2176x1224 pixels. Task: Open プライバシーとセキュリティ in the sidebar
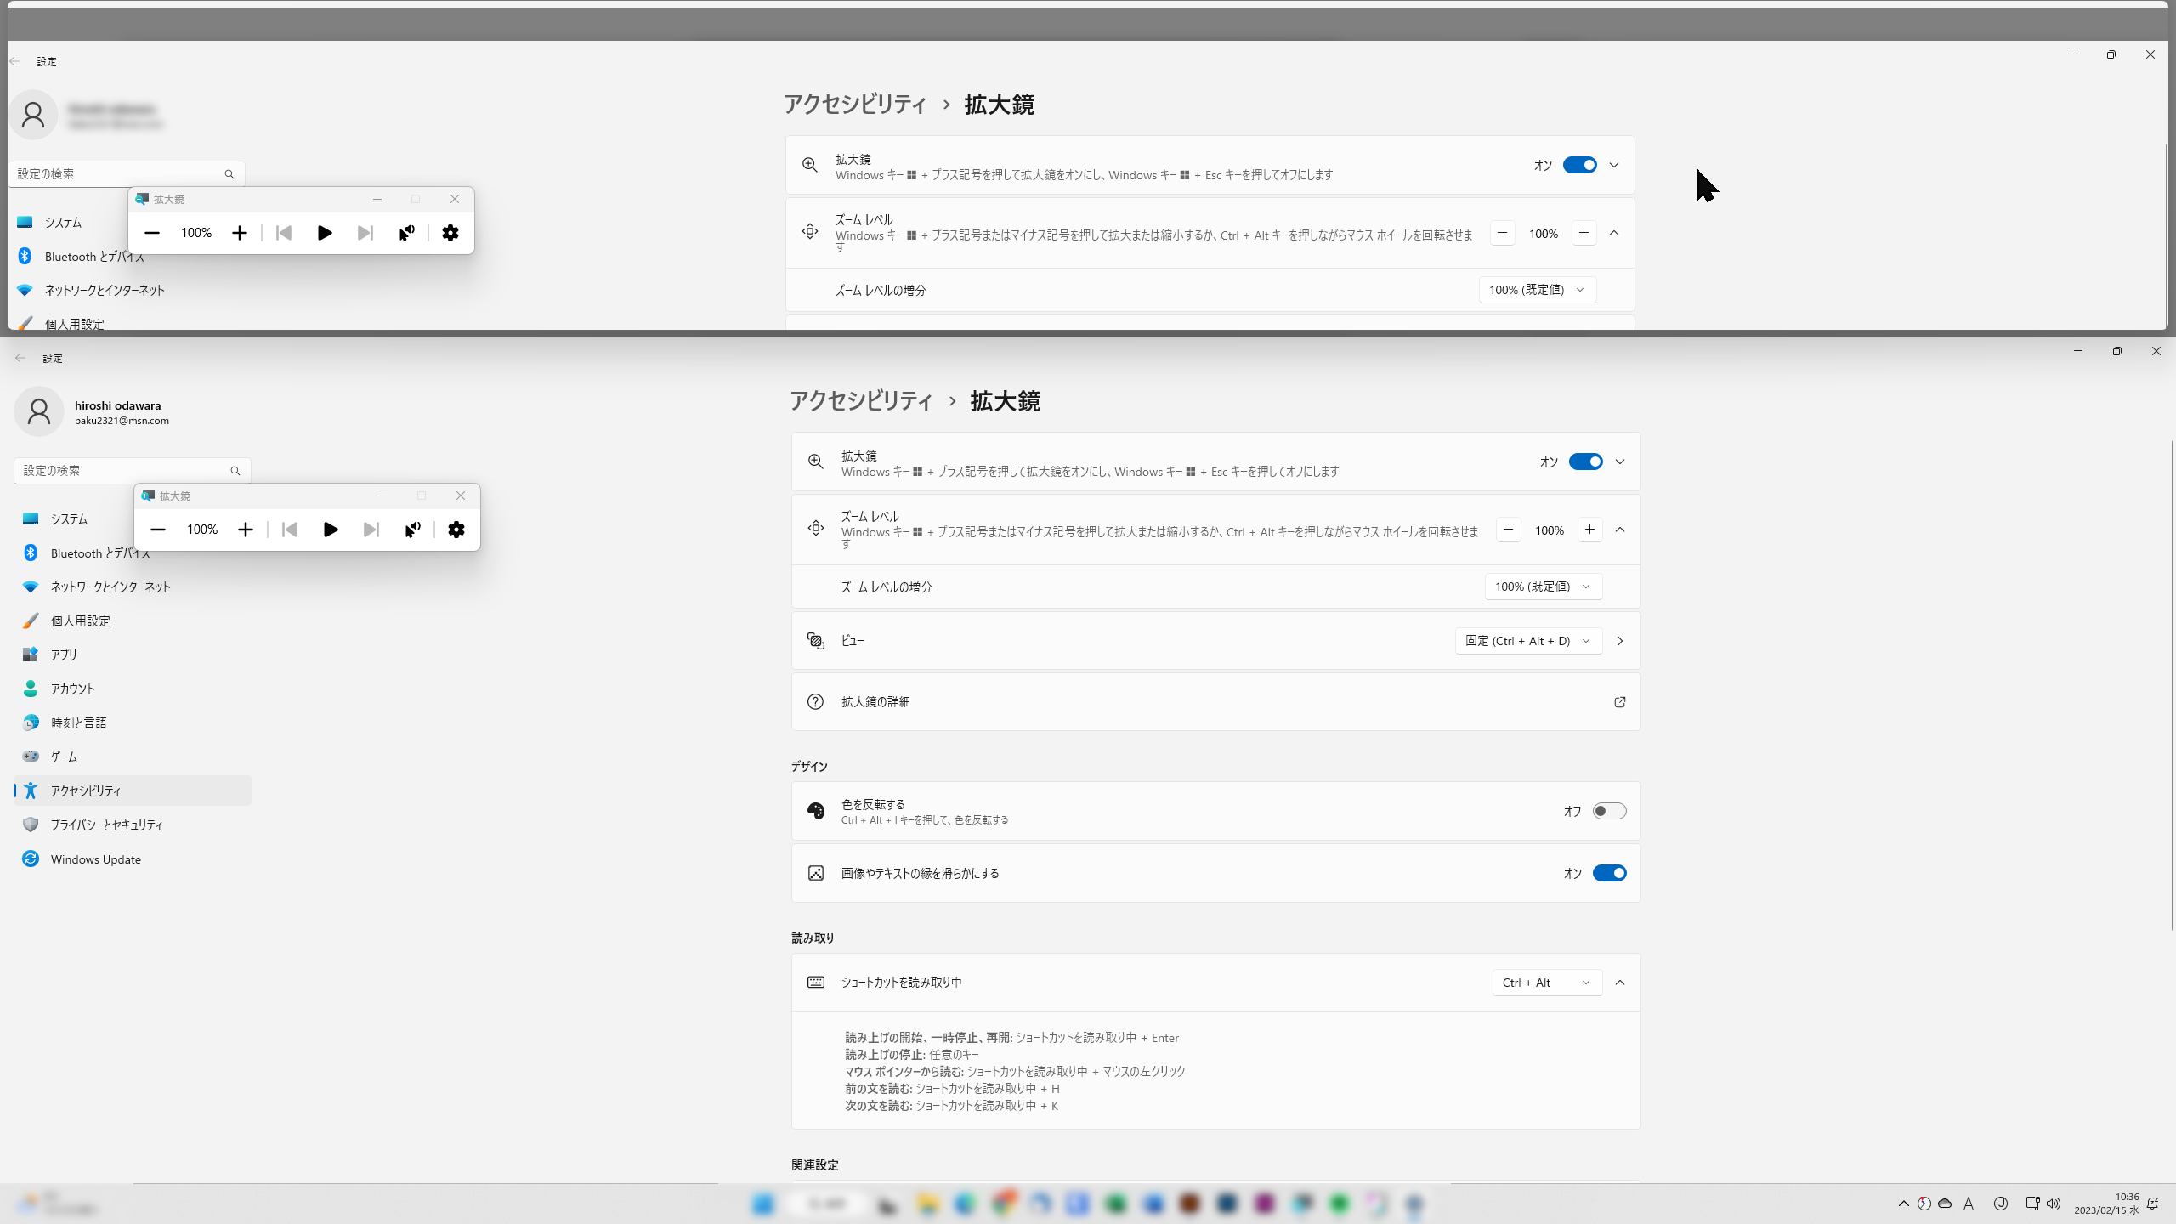coord(106,824)
